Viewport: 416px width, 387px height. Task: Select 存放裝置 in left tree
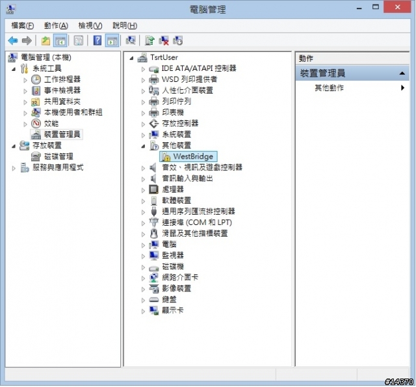coord(47,146)
